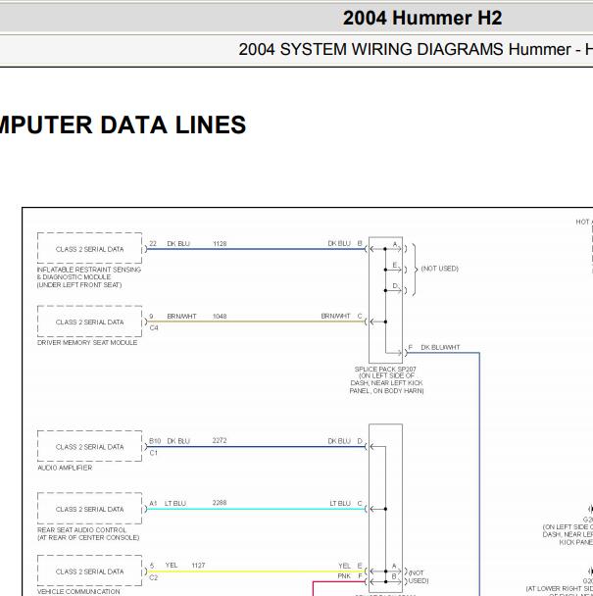Click the Class 2 Serial Data box for the driver memory seat module
Screen dimensions: 593x596
(x=90, y=322)
